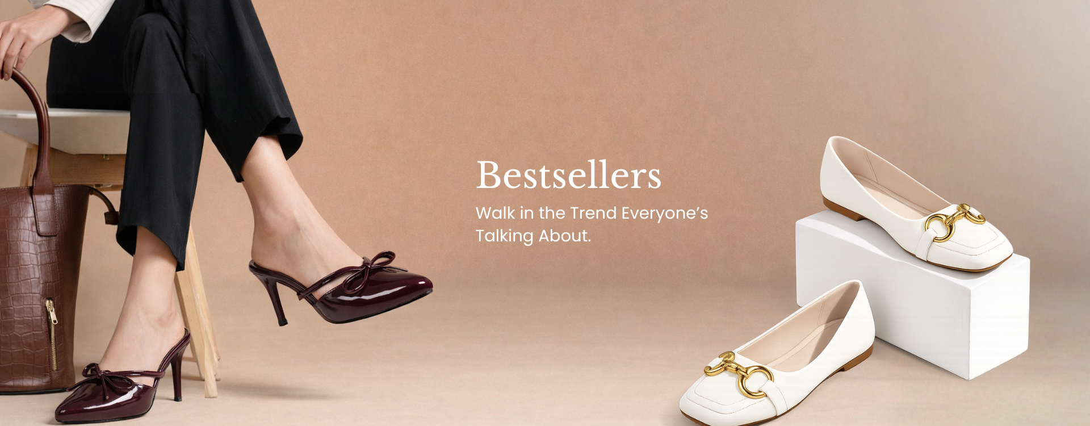1090x426 pixels.
Task: Select the white flat on the pedestal
Action: point(914,204)
